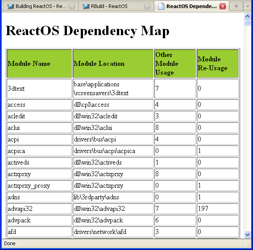Select the aclui module name cell
253x250 pixels.
(39, 128)
